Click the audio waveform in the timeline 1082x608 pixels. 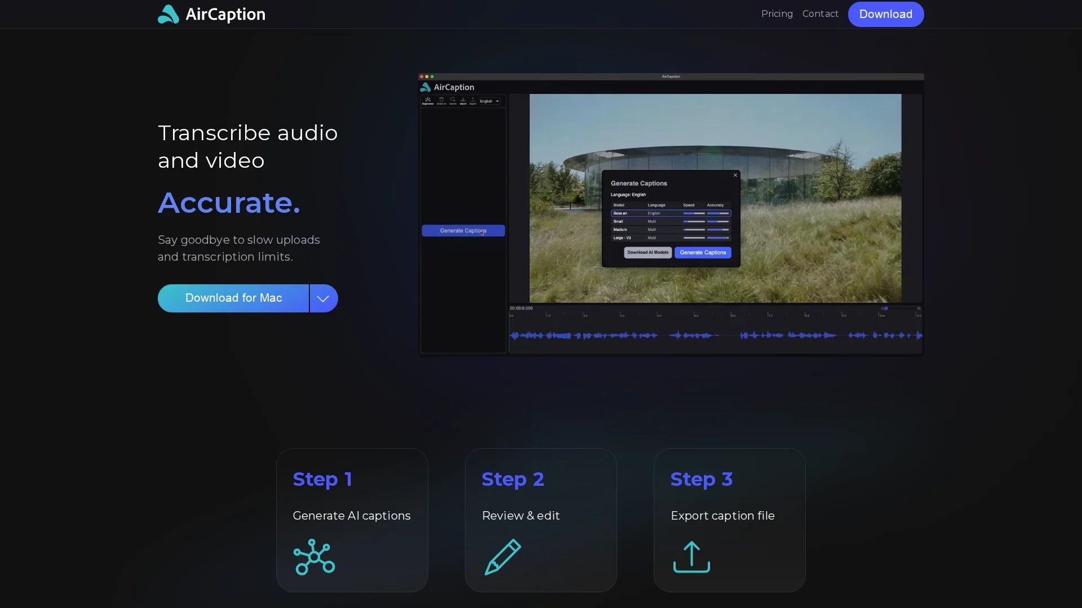pyautogui.click(x=716, y=336)
